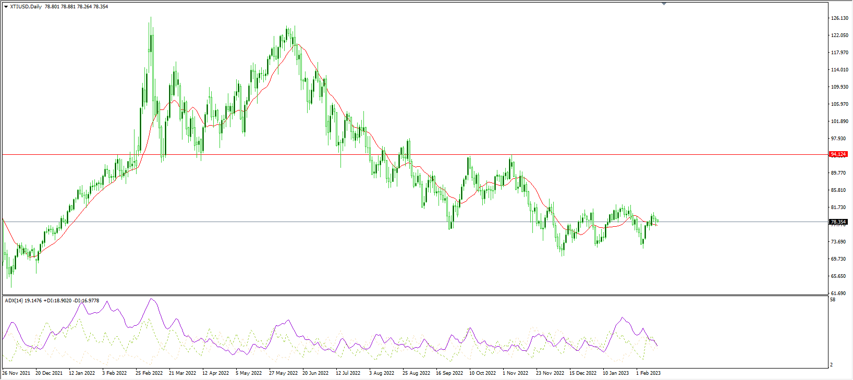Click the open value 78.801 in the header

click(53, 7)
